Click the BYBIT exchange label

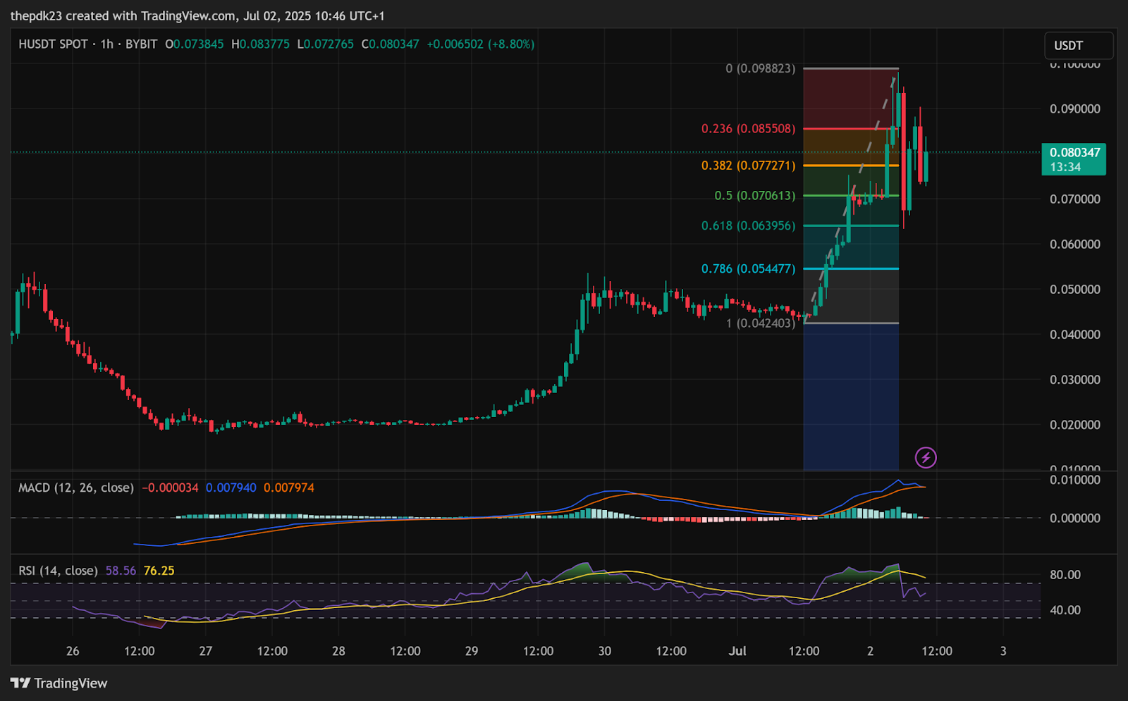tap(141, 44)
